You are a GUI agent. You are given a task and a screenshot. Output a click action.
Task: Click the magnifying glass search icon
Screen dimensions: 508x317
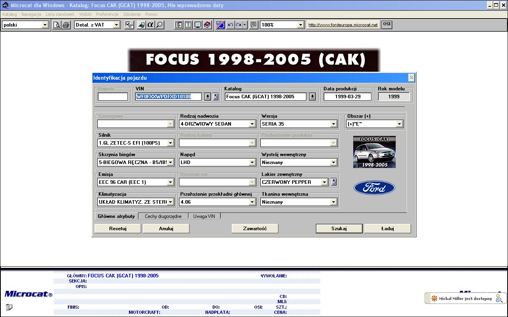[159, 25]
